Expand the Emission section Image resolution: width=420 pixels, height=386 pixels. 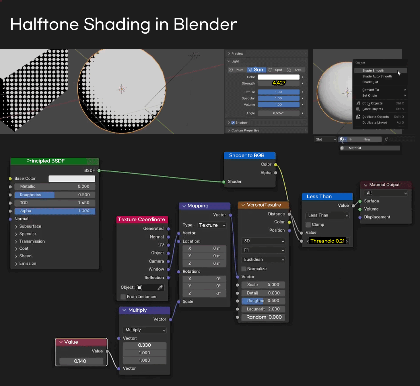16,263
